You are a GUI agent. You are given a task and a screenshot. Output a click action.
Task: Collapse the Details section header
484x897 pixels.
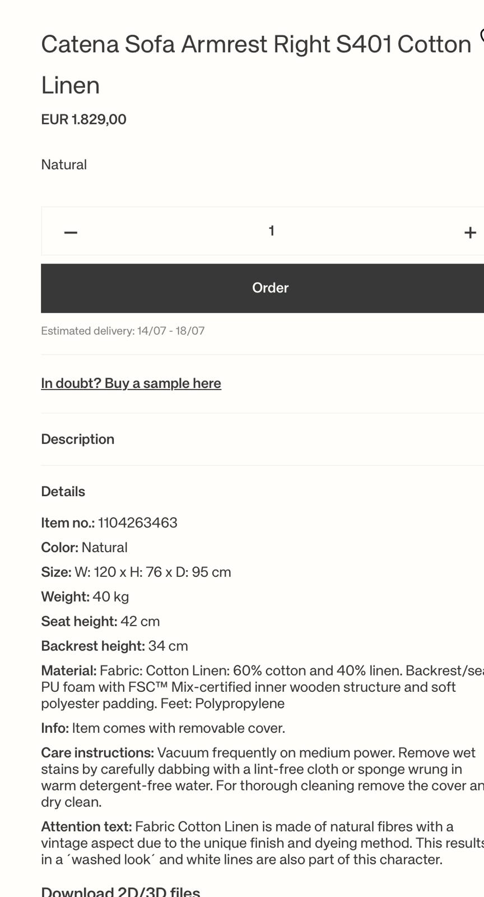pos(63,492)
